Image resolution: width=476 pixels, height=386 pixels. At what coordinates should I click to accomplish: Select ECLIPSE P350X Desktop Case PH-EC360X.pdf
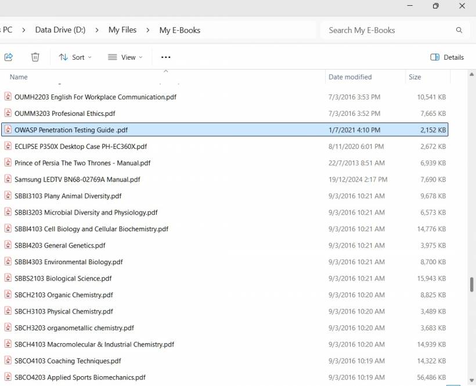[x=225, y=146]
